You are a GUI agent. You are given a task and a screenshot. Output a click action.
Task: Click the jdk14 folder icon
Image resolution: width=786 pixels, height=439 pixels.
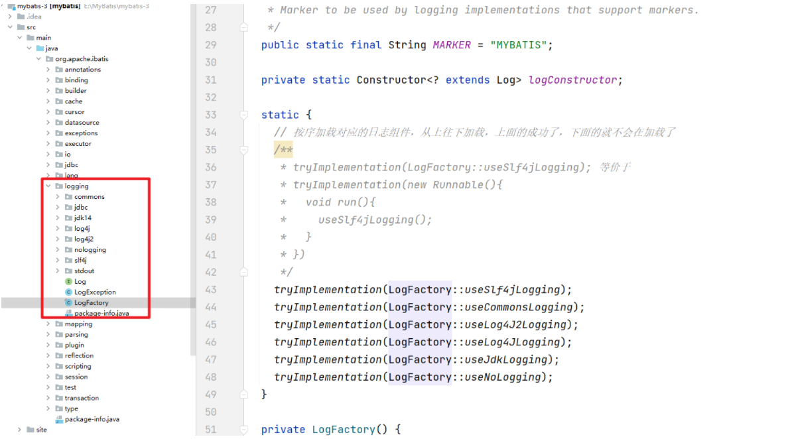[x=69, y=218]
